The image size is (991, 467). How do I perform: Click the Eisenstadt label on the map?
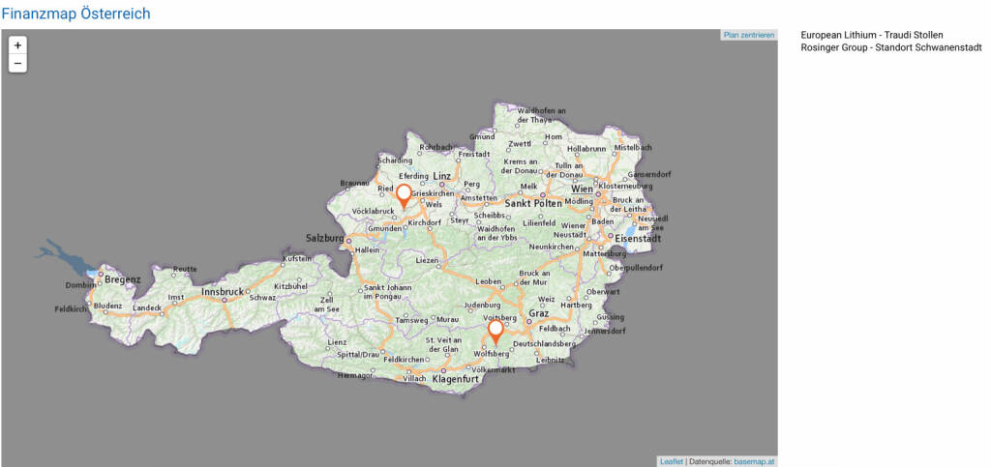coord(637,238)
